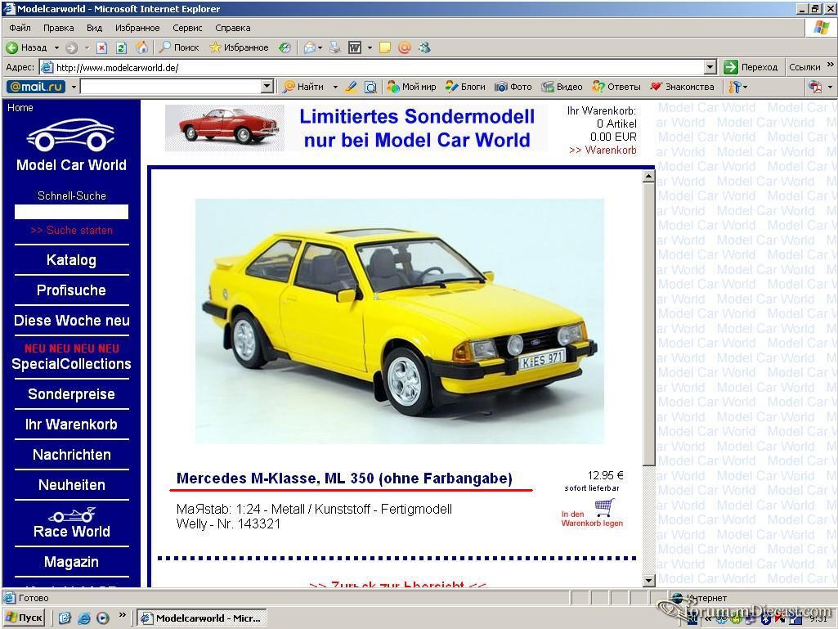Launch the Messenger icon in toolbar
Screen dimensions: 838x629
425,47
